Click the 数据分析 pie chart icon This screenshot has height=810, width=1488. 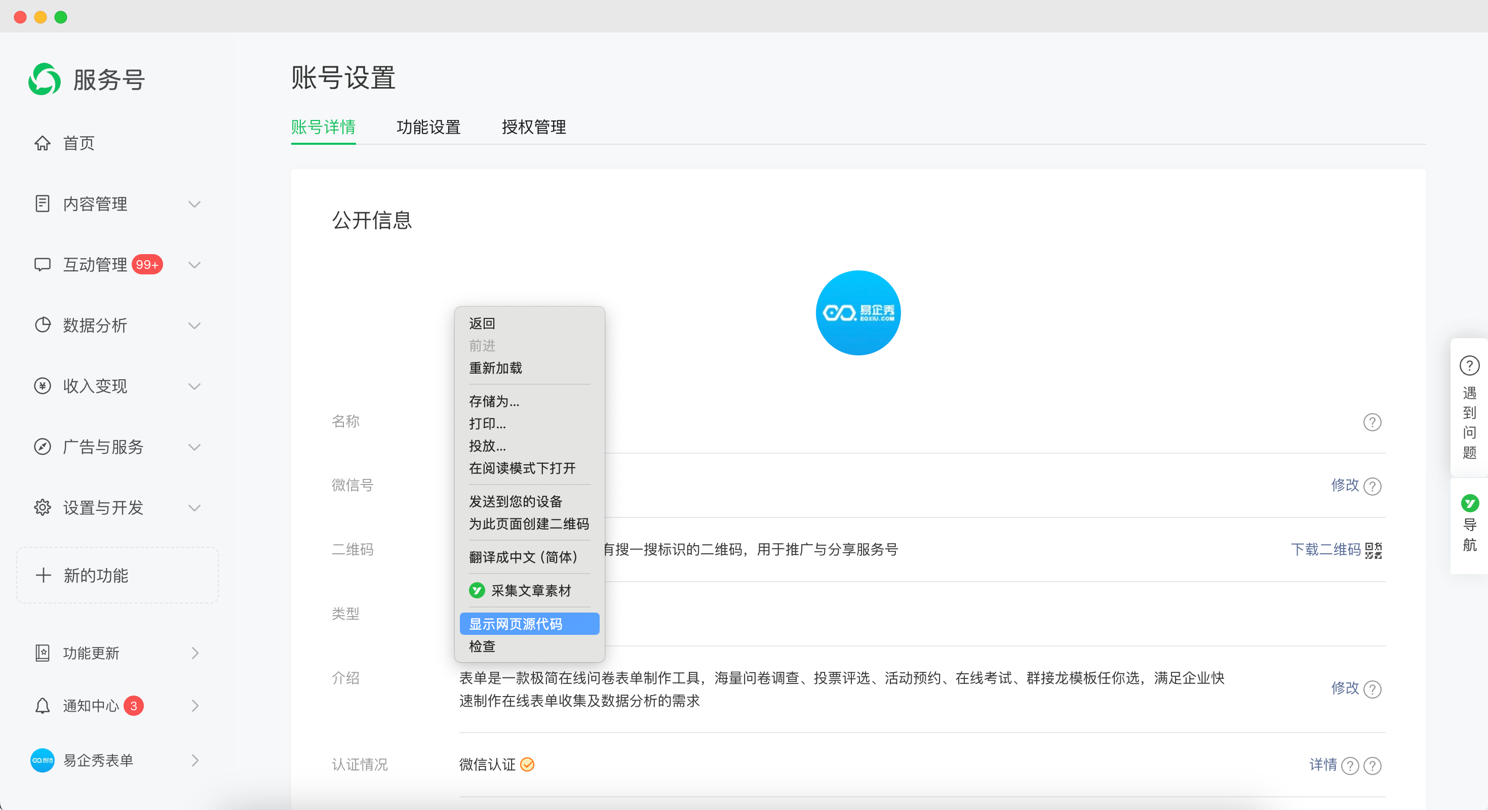(x=42, y=325)
